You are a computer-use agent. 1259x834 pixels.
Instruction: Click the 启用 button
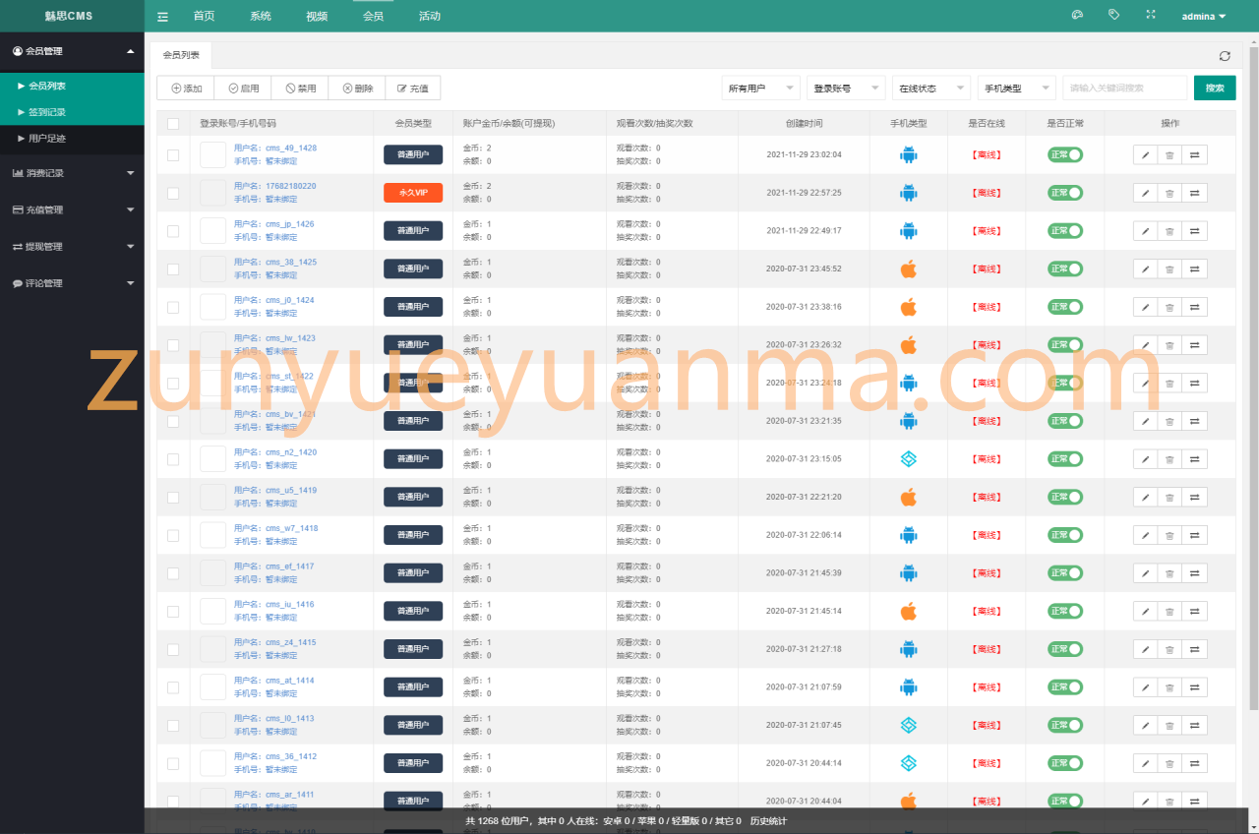[243, 88]
